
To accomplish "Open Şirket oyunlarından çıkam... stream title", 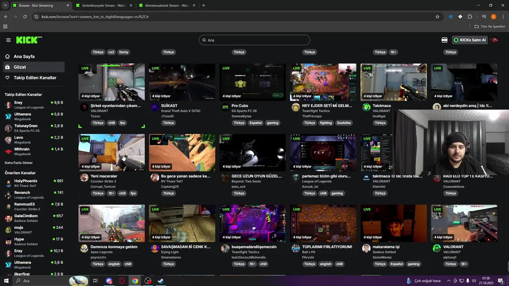I will click(116, 106).
